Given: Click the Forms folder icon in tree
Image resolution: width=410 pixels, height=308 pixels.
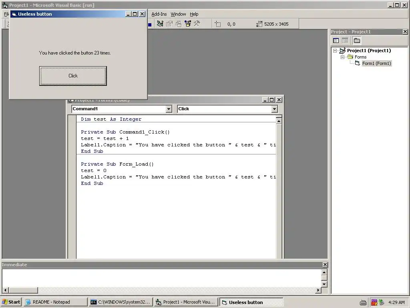Looking at the screenshot, I should 350,57.
